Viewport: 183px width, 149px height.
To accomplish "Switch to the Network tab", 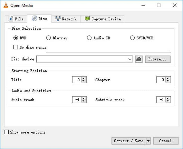I will [x=66, y=19].
